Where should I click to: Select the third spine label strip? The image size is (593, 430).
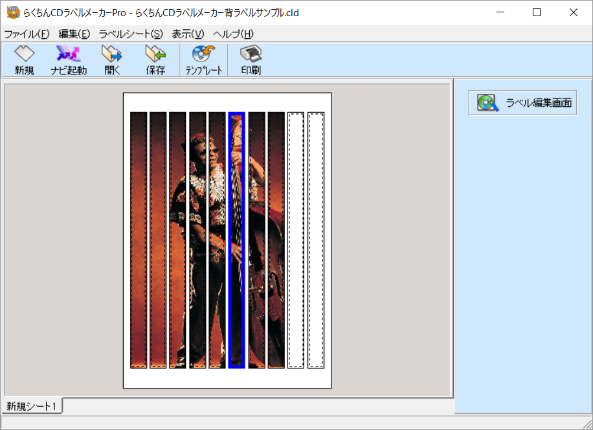tap(177, 240)
